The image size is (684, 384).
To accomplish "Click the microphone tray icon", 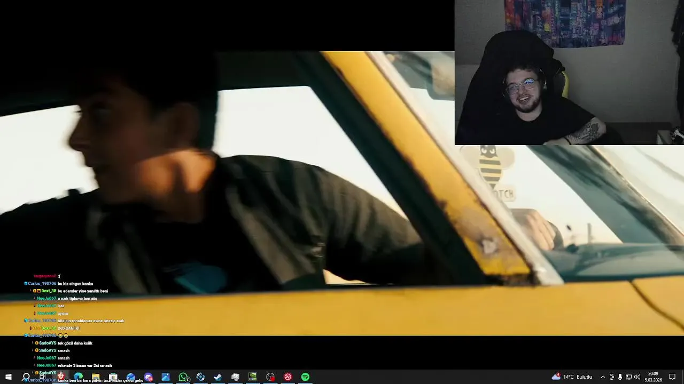I will (620, 377).
